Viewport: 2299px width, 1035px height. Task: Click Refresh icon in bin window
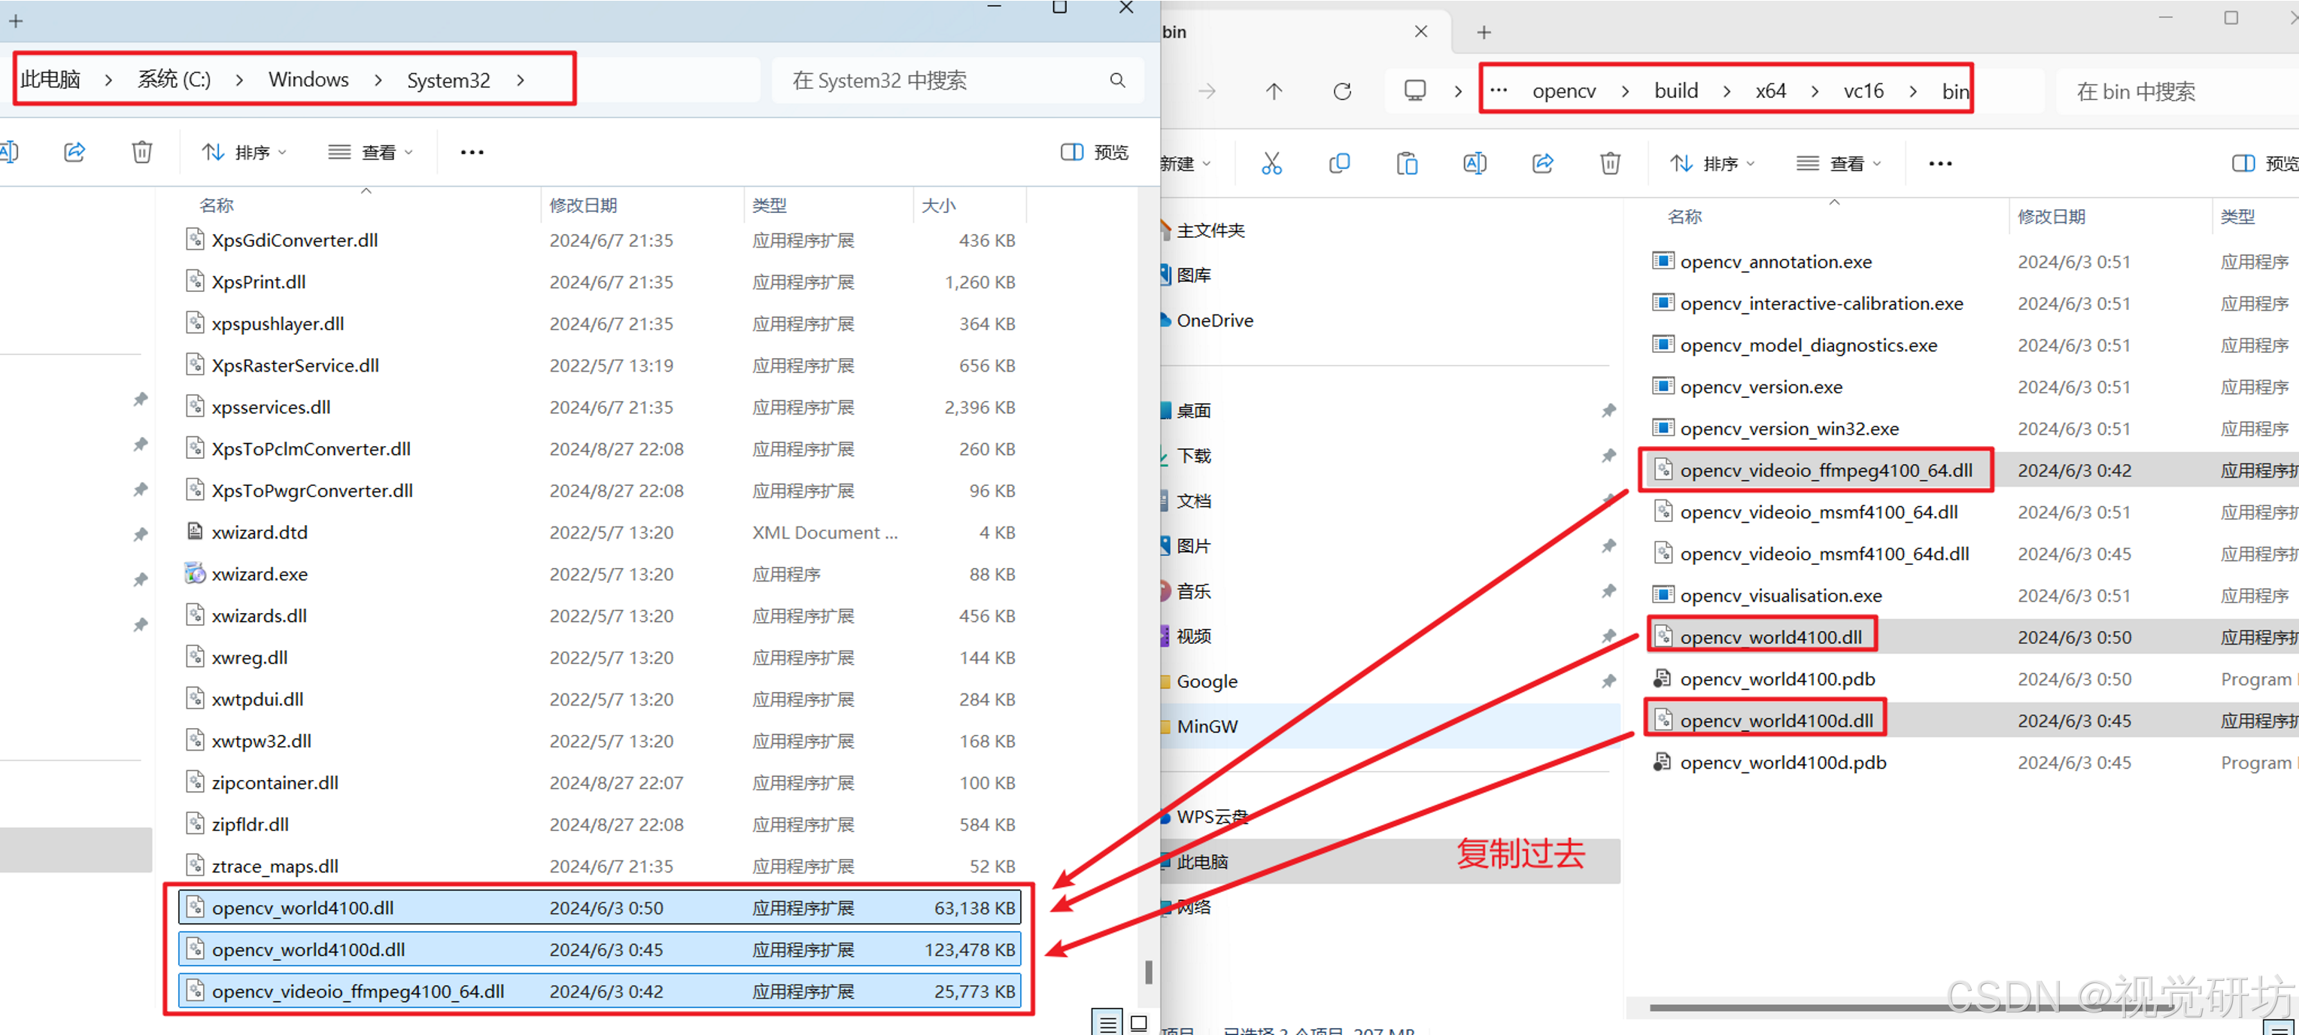click(1342, 91)
